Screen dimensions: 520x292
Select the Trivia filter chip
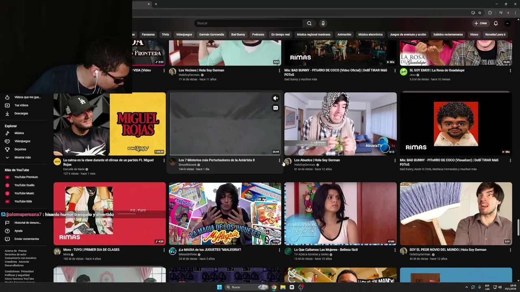165,34
